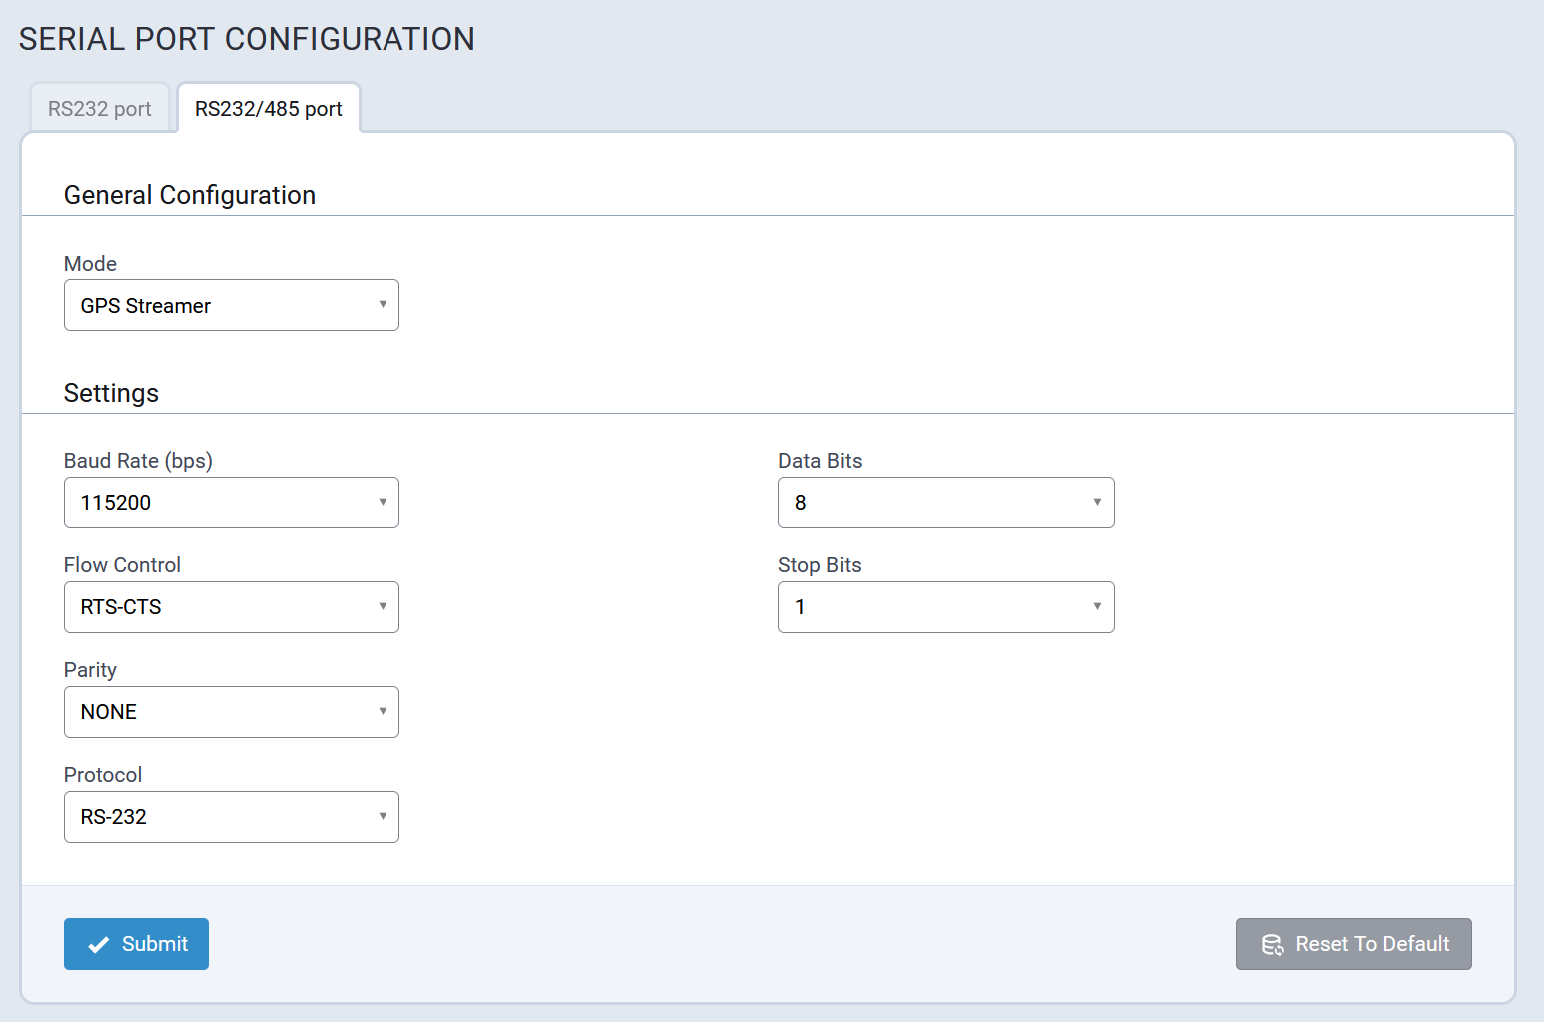Click the Baud Rate (bps) label
This screenshot has width=1544, height=1022.
(x=138, y=461)
